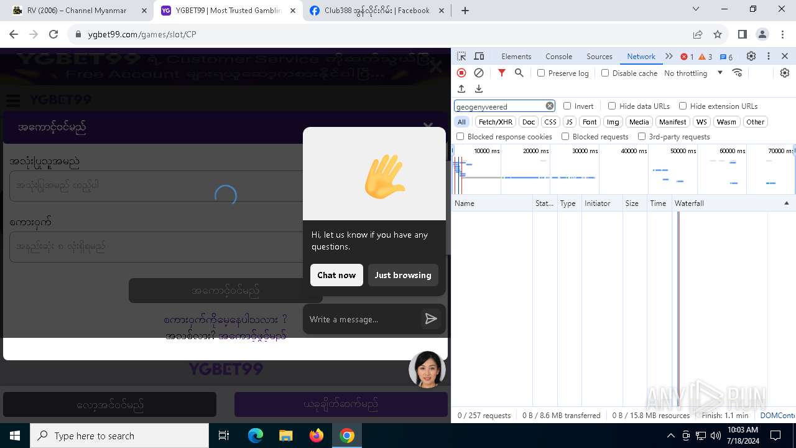Screen dimensions: 796x448
Task: Filter requests by WS type
Action: [701, 122]
